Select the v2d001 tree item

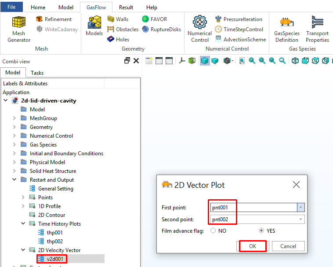click(55, 259)
